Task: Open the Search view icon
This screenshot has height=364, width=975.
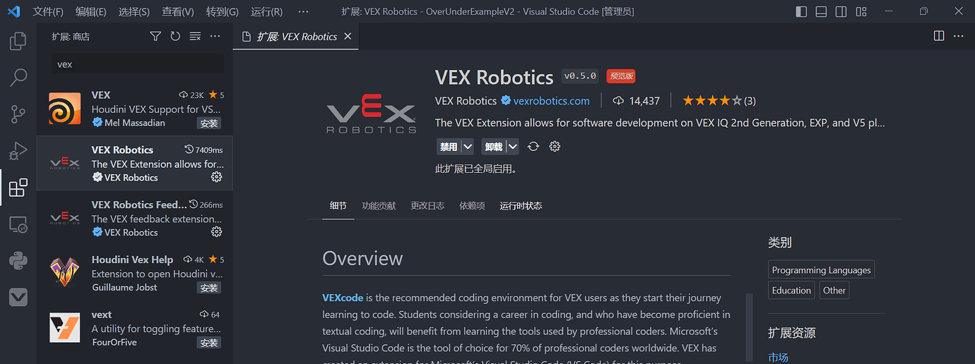Action: click(x=18, y=78)
